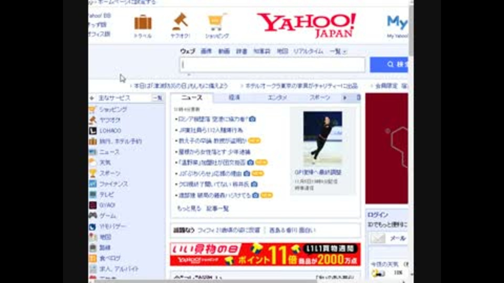This screenshot has width=504, height=283.
Task: Open LOHACO in the services sidebar
Action: pyautogui.click(x=110, y=130)
